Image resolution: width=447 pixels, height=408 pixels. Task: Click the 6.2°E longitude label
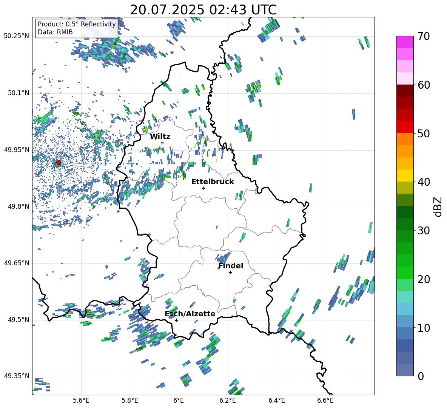pyautogui.click(x=228, y=400)
